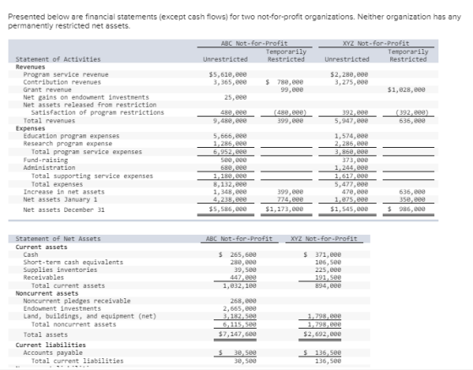Screen dimensions: 473x370
Task: Select ABC land and buildings value 3,182,500
Action: pos(240,316)
